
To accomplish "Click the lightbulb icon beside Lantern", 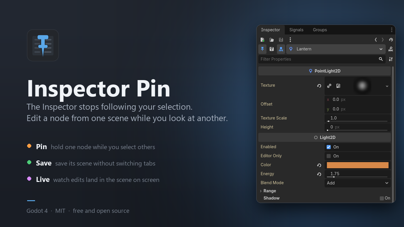I will click(x=291, y=49).
